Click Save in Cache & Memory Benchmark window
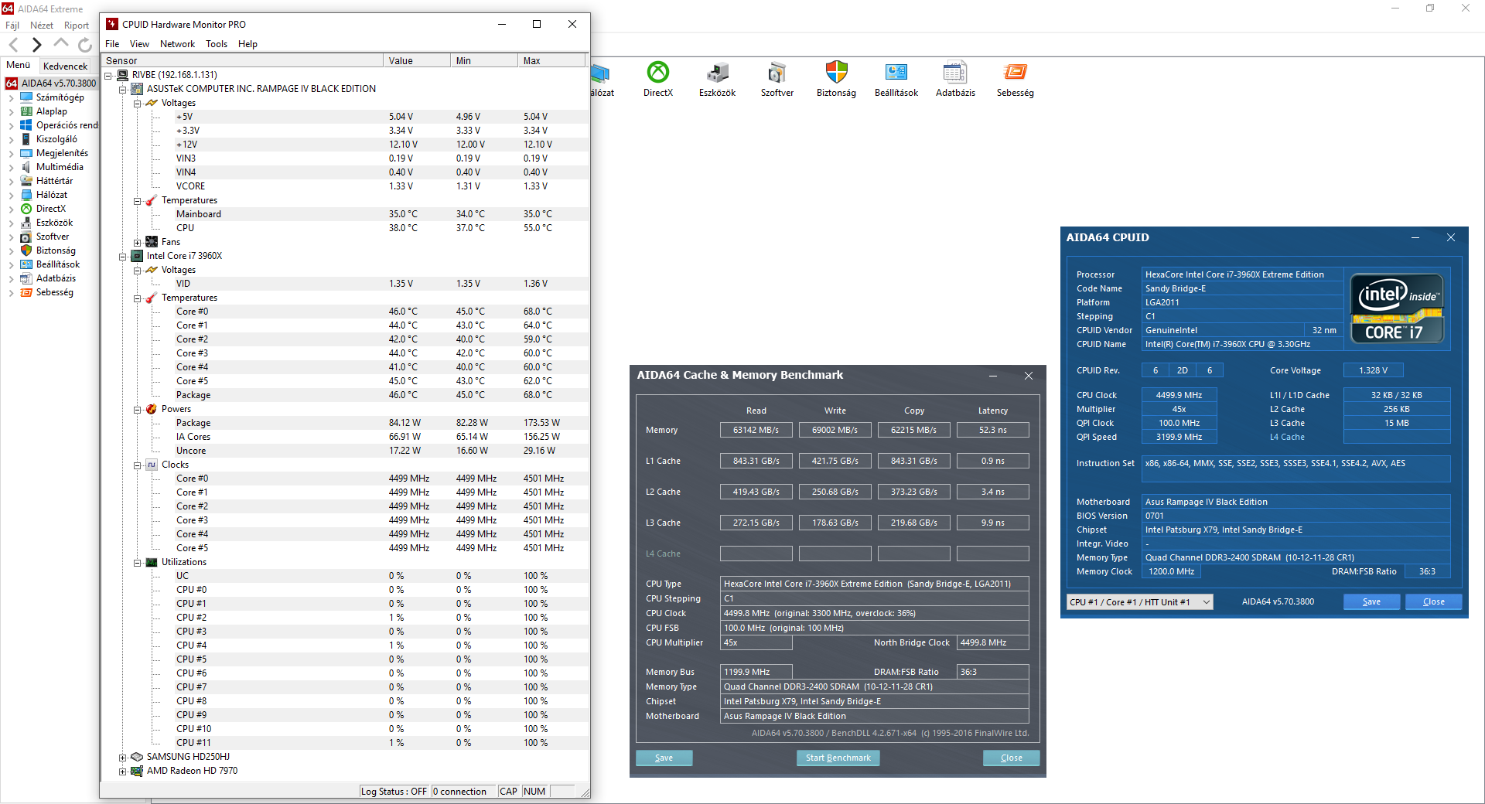1485x804 pixels. click(664, 758)
